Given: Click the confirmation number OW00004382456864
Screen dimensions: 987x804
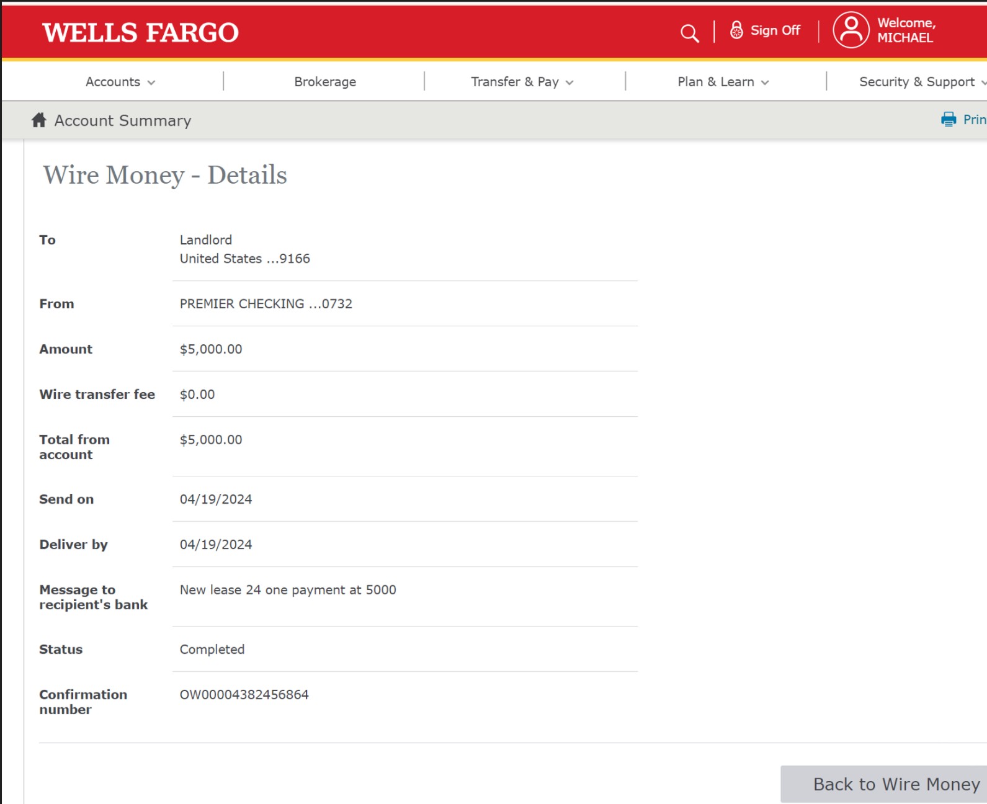Looking at the screenshot, I should pos(244,695).
